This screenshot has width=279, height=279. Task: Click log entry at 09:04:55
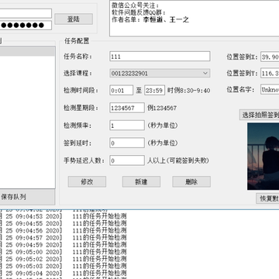[x=64, y=223]
